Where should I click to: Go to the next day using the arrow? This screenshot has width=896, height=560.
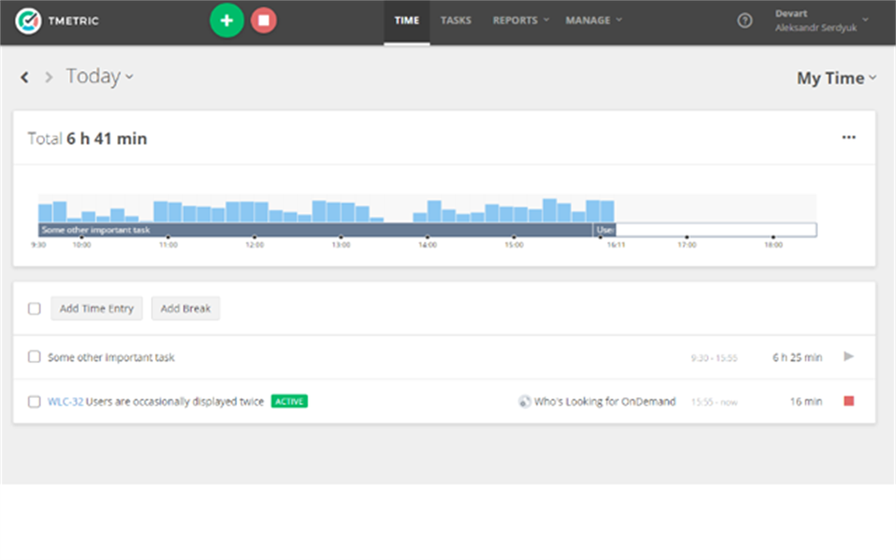point(48,77)
